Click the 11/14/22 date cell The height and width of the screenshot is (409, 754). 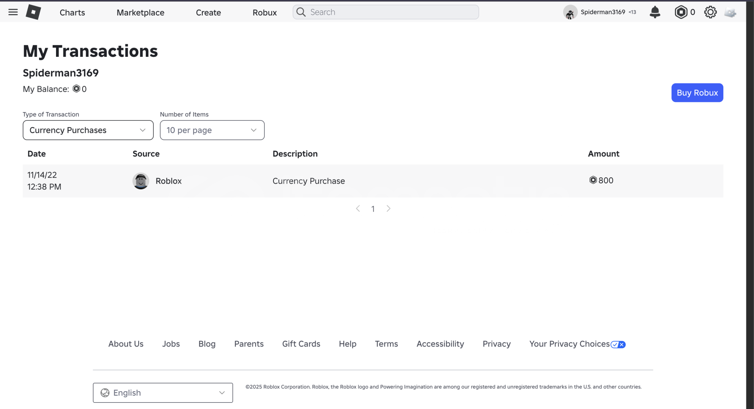point(42,175)
